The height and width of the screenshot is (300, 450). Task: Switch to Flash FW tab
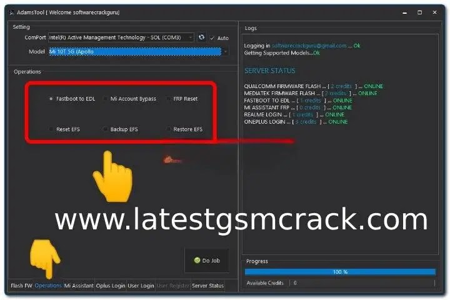point(21,286)
